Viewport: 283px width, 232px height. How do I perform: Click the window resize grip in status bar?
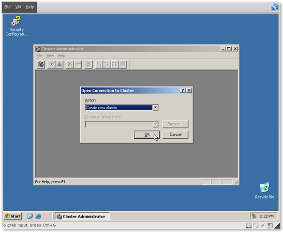point(236,182)
